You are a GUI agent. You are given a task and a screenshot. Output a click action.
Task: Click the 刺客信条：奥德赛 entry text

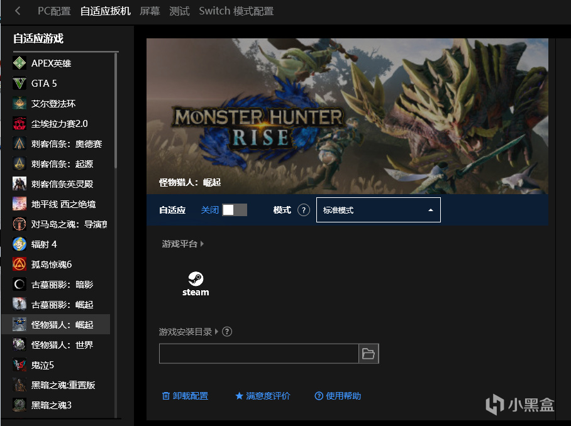tap(67, 144)
